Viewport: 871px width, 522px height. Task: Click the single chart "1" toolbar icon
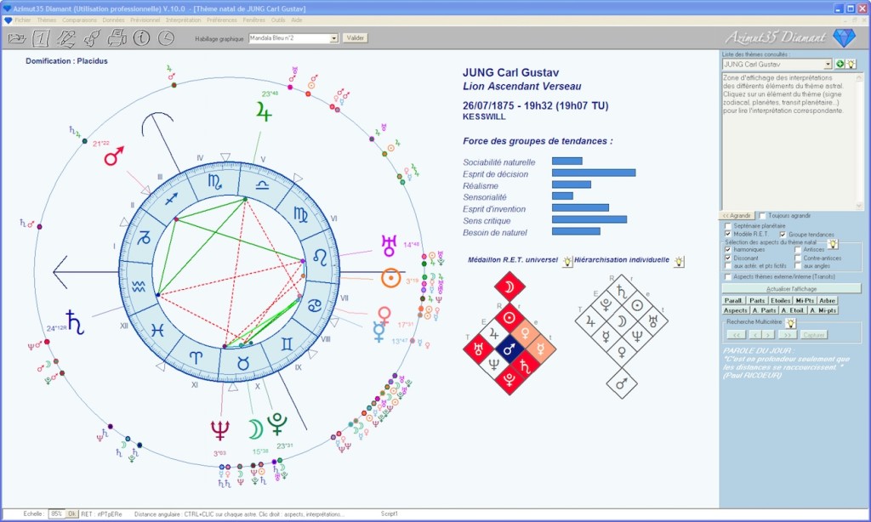(x=41, y=38)
